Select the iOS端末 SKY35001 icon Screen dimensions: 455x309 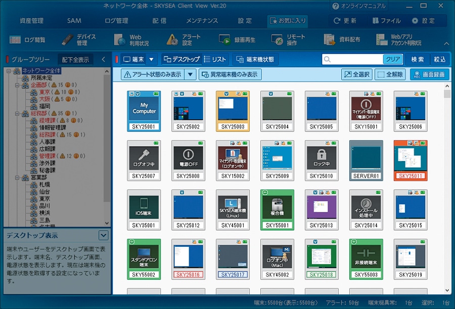(x=144, y=210)
